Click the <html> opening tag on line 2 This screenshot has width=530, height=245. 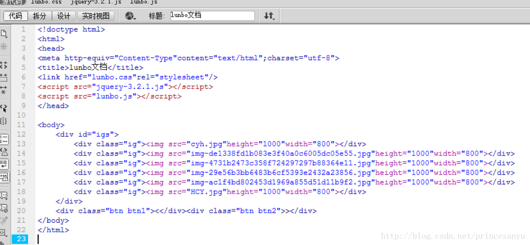pyautogui.click(x=51, y=39)
